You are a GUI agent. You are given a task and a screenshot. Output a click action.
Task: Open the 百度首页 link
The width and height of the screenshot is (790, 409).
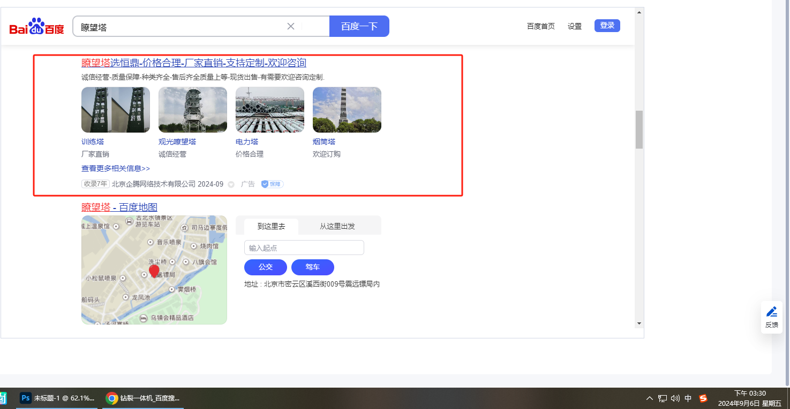coord(541,26)
